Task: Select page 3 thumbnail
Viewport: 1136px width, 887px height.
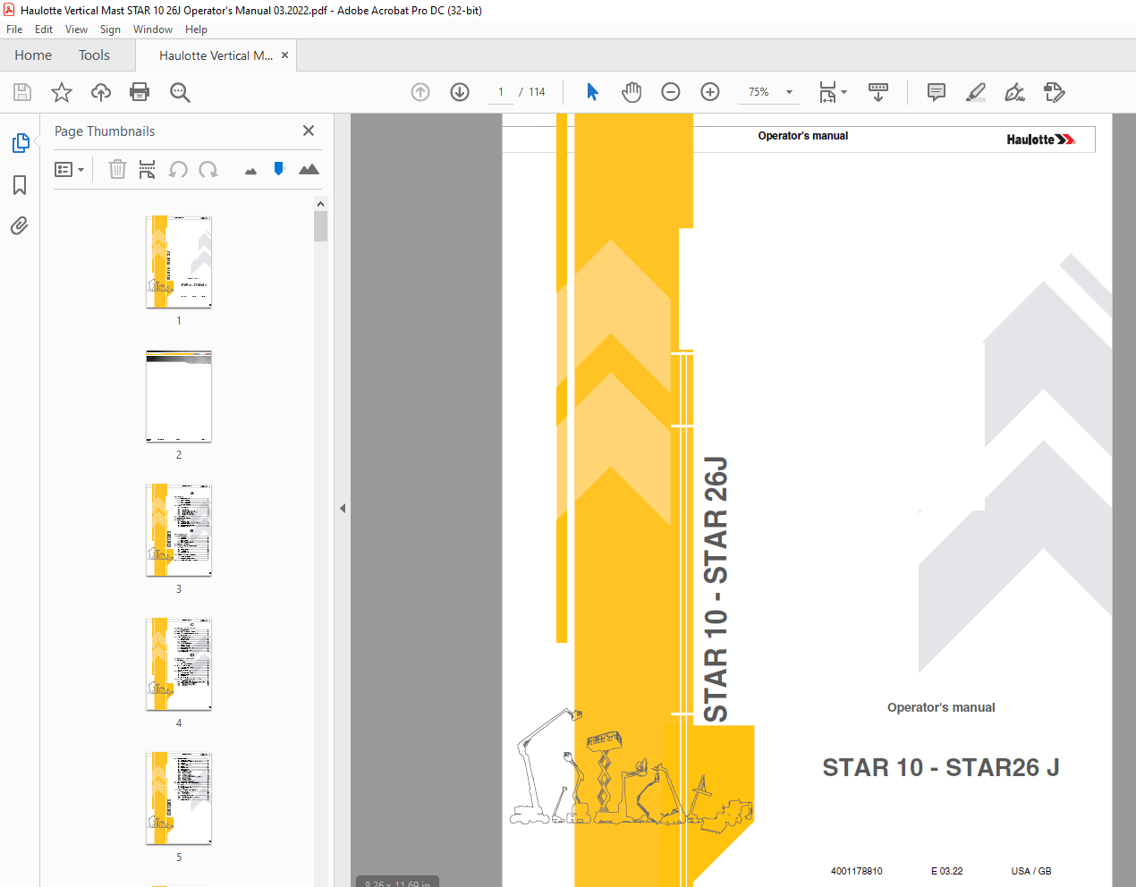Action: (179, 530)
